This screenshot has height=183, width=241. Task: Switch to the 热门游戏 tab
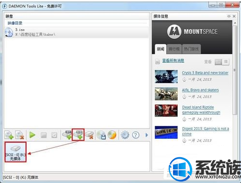point(192,49)
